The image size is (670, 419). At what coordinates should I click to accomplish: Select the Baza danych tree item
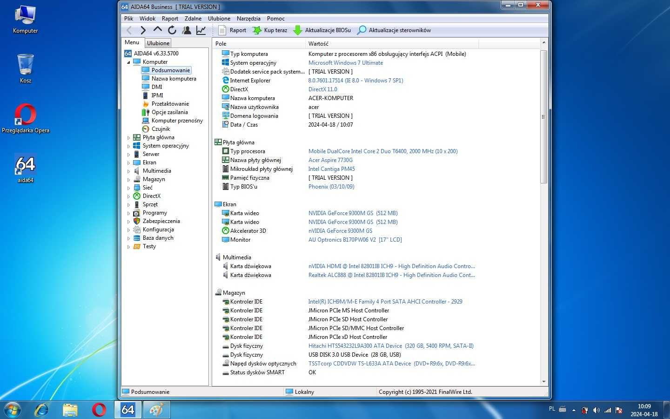point(158,238)
